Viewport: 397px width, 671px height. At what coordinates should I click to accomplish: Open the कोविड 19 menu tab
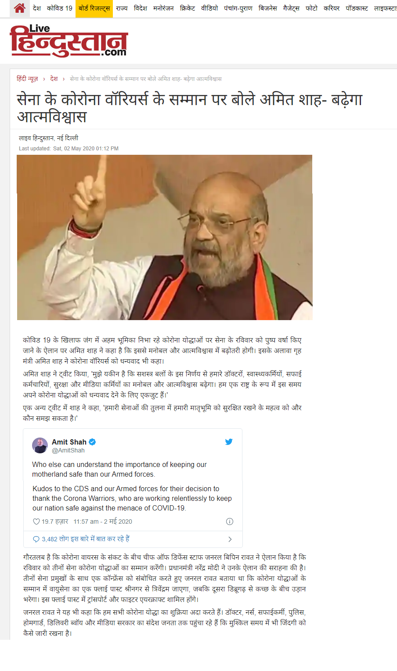point(60,8)
